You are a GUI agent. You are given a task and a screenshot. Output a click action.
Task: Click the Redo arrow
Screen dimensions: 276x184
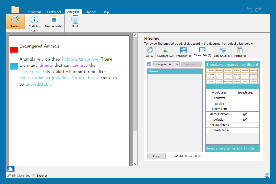point(258,9)
